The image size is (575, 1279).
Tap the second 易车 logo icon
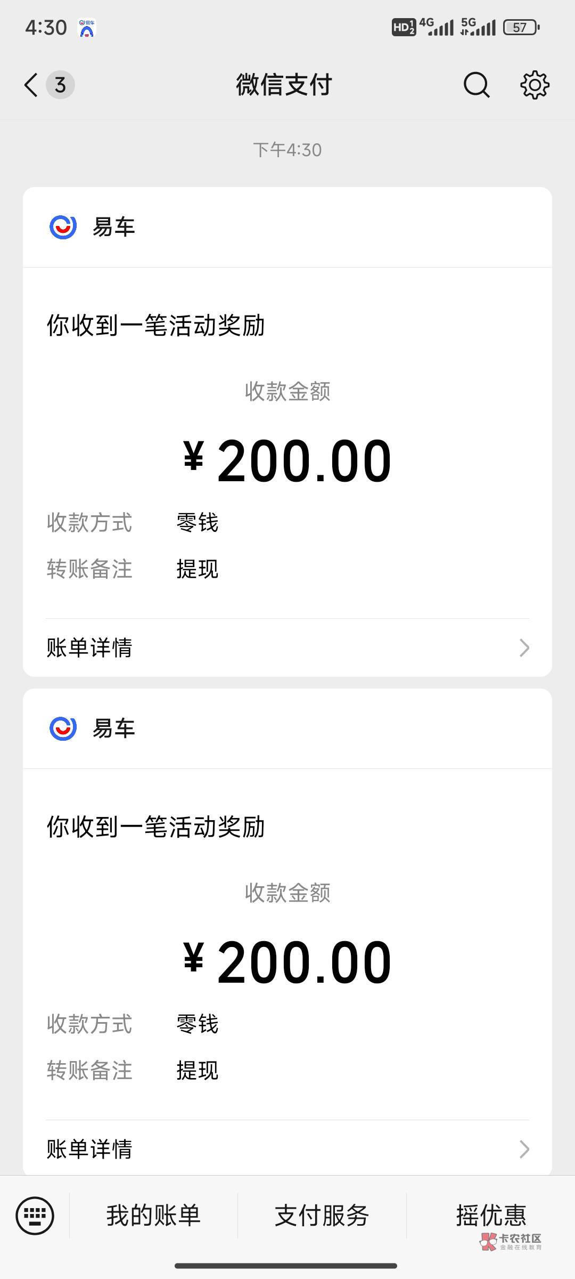[x=63, y=728]
